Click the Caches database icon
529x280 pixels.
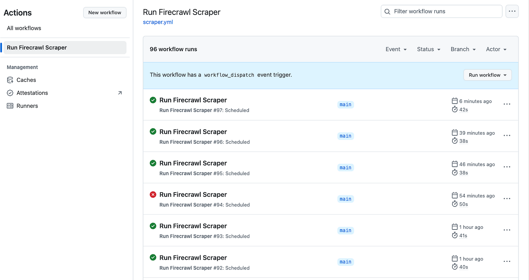point(10,80)
